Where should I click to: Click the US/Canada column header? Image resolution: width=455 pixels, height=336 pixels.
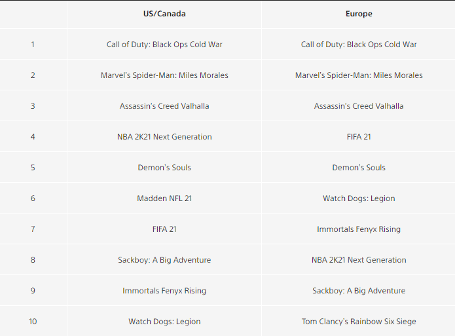[164, 14]
